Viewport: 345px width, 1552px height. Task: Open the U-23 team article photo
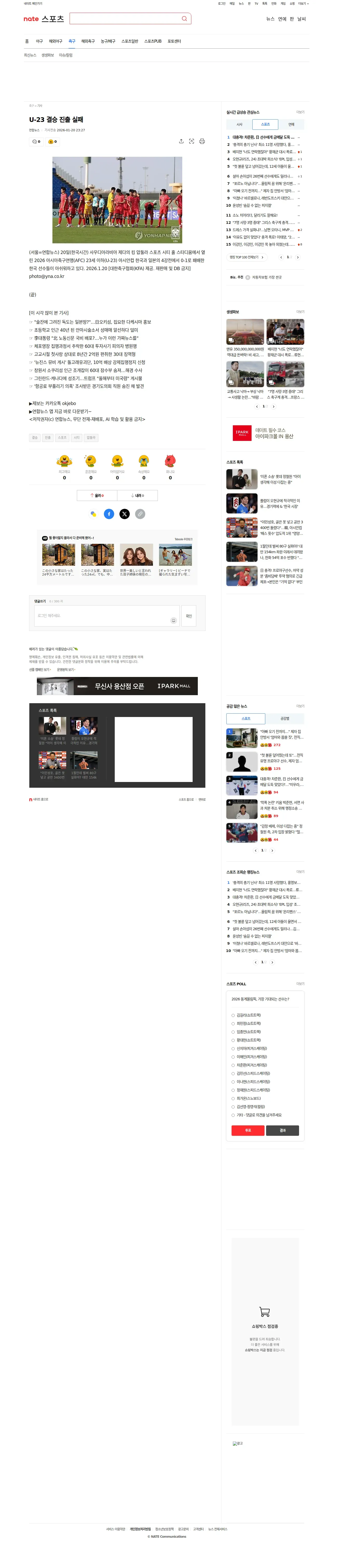click(117, 200)
